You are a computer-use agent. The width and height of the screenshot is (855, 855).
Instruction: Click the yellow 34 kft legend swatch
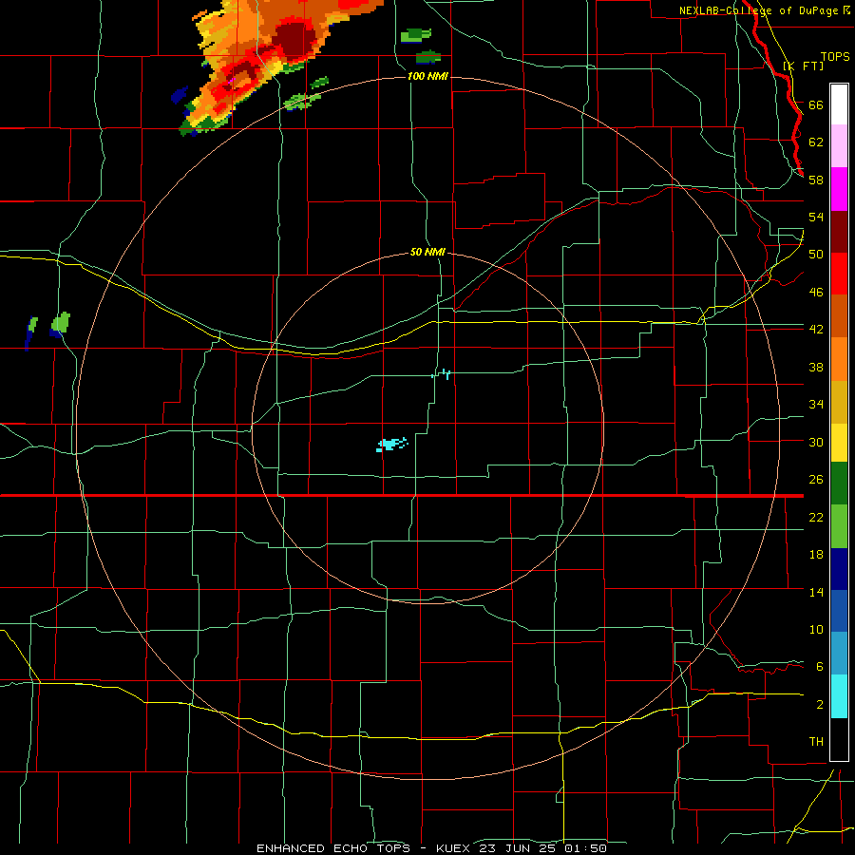click(839, 443)
